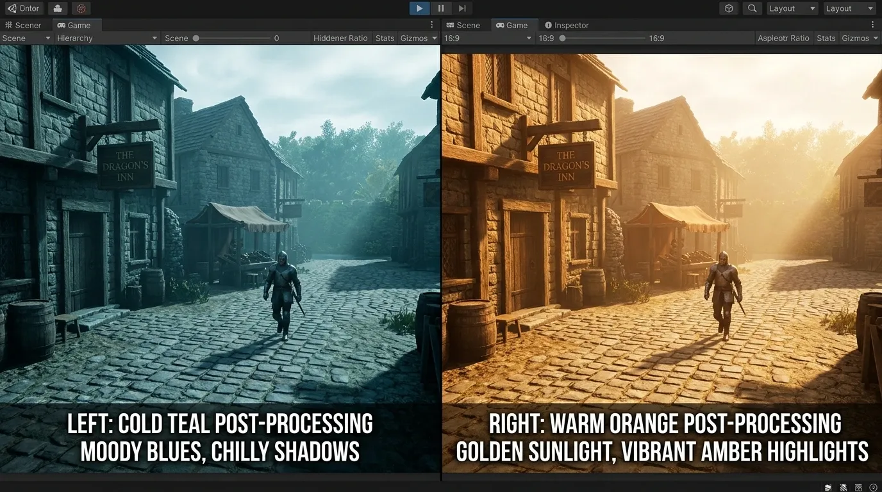Open the Inspector tab
The image size is (882, 492).
coord(567,25)
